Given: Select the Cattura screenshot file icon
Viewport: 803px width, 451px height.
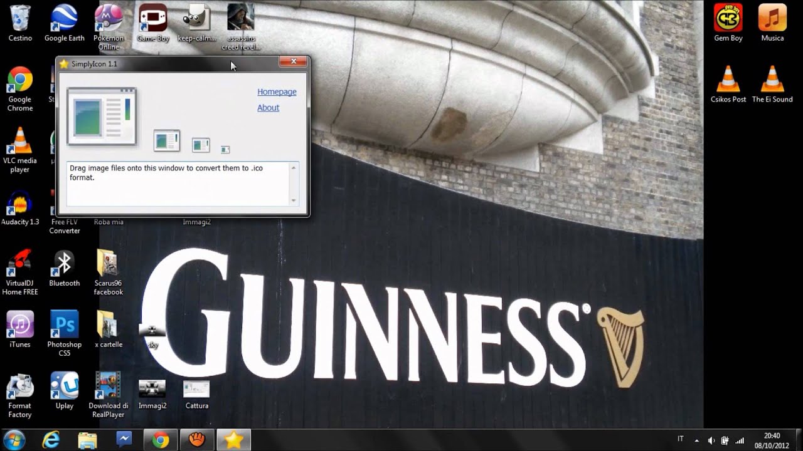Looking at the screenshot, I should tap(196, 394).
